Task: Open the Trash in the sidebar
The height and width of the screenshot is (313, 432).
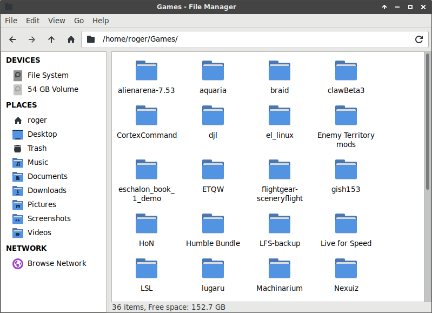Action: point(37,148)
